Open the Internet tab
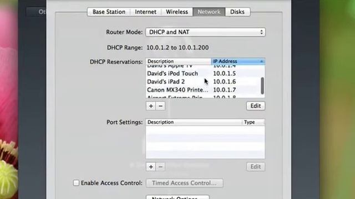 pos(145,12)
